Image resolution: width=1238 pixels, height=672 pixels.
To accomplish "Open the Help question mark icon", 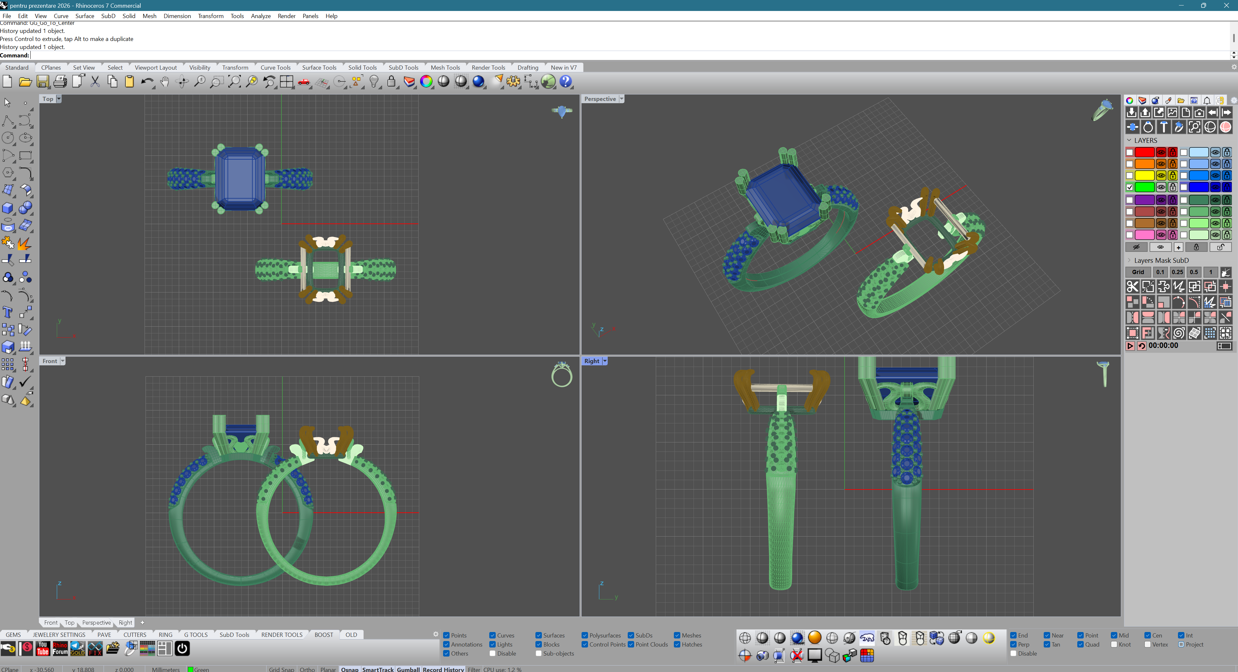I will click(x=566, y=82).
